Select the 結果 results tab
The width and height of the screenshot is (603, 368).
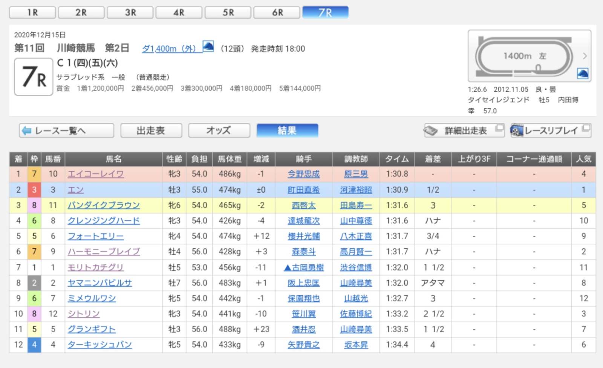pyautogui.click(x=287, y=131)
